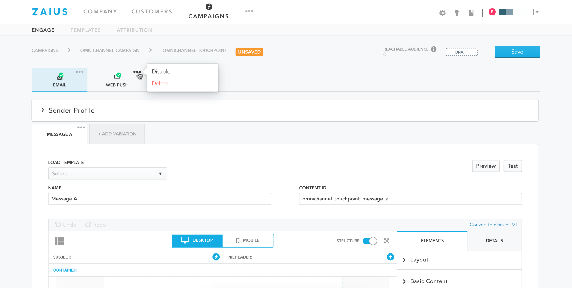Insert dynamic content into Subject
Screen dimensions: 572x288
(216, 257)
